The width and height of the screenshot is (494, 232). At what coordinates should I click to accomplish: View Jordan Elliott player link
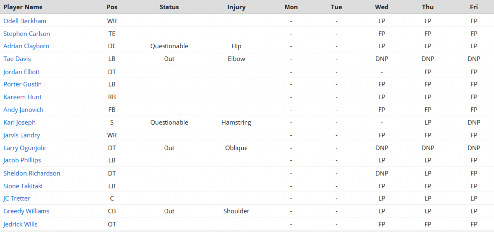22,72
